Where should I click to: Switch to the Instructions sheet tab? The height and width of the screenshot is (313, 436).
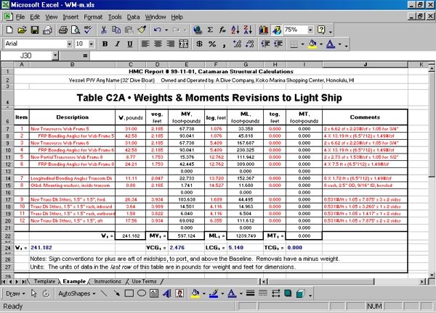tap(108, 280)
